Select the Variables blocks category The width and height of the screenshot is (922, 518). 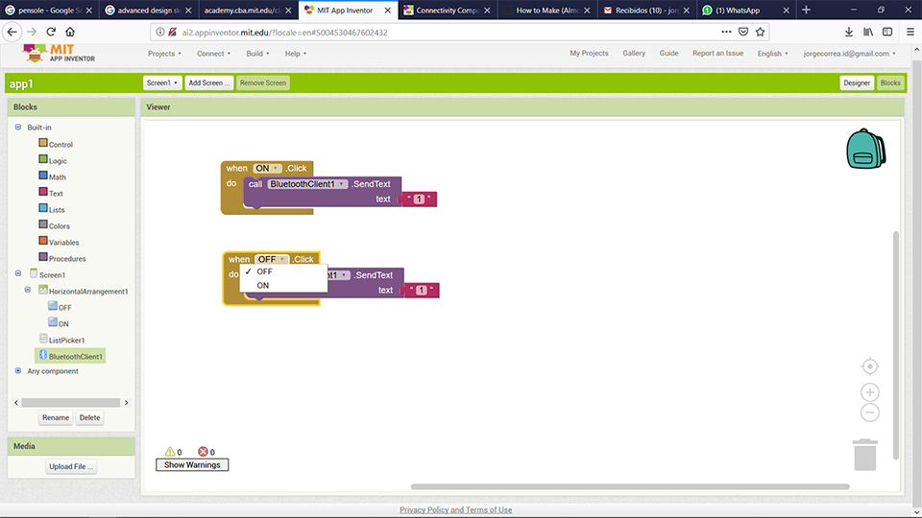[x=59, y=242]
